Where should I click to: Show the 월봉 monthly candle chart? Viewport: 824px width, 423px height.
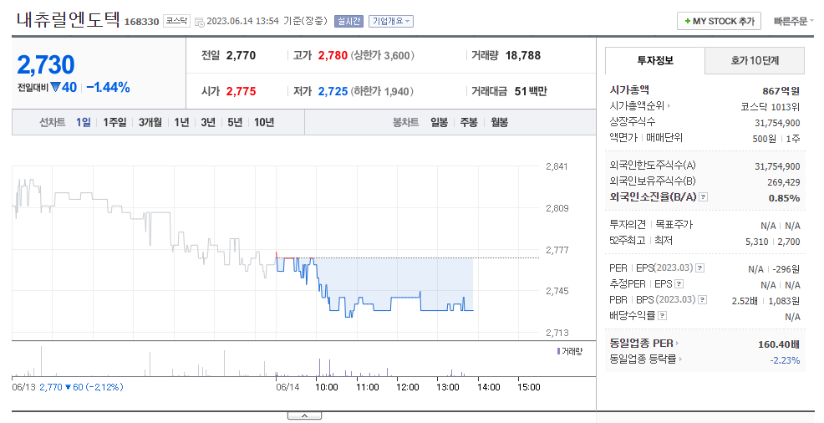pyautogui.click(x=499, y=122)
